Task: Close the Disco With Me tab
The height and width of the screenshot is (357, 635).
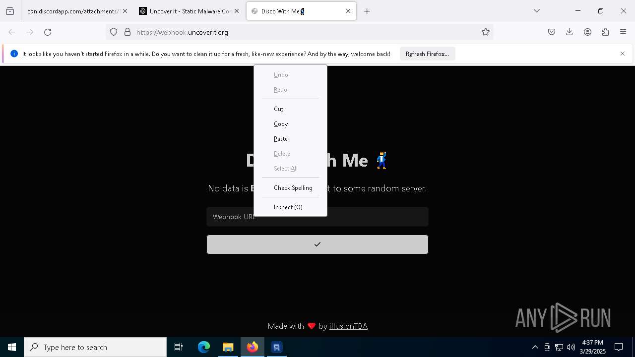Action: [348, 11]
